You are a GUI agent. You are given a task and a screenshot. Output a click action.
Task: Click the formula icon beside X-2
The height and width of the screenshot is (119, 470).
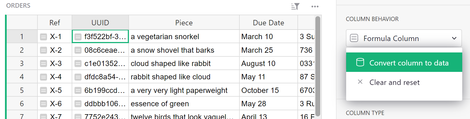(x=43, y=50)
